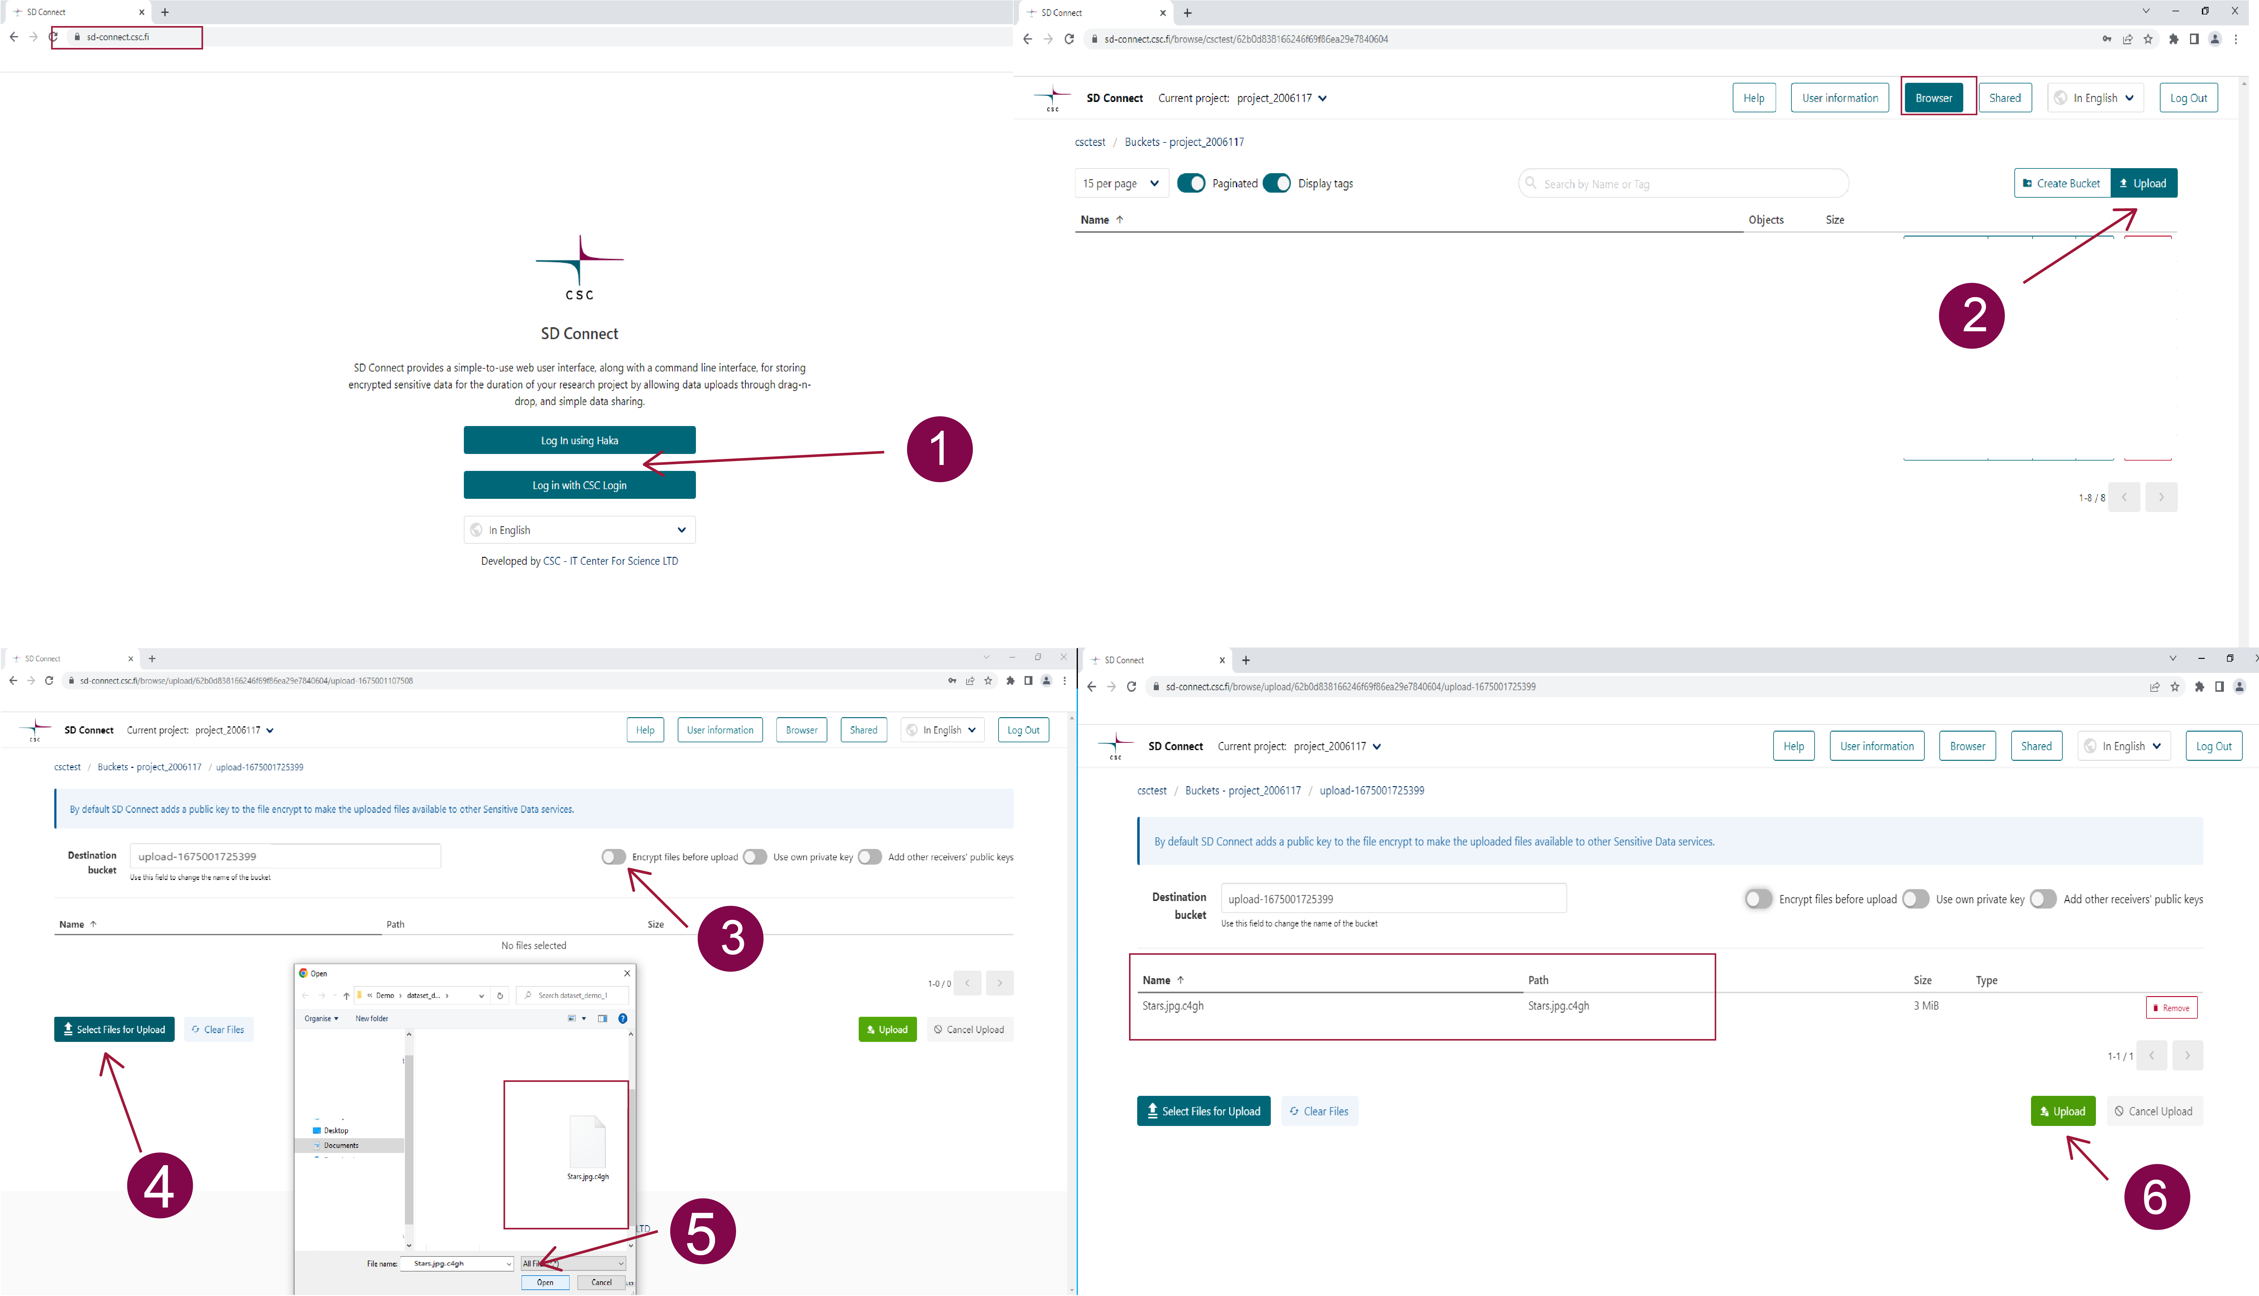Toggle the Paginated switch

tap(1191, 183)
